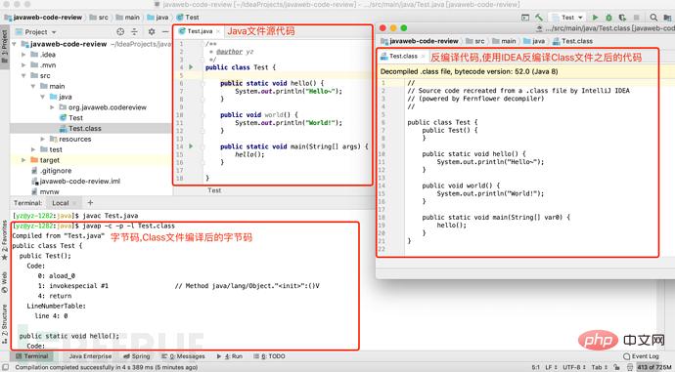
Task: Click the memory indicator 413 of 725M
Action: point(654,367)
